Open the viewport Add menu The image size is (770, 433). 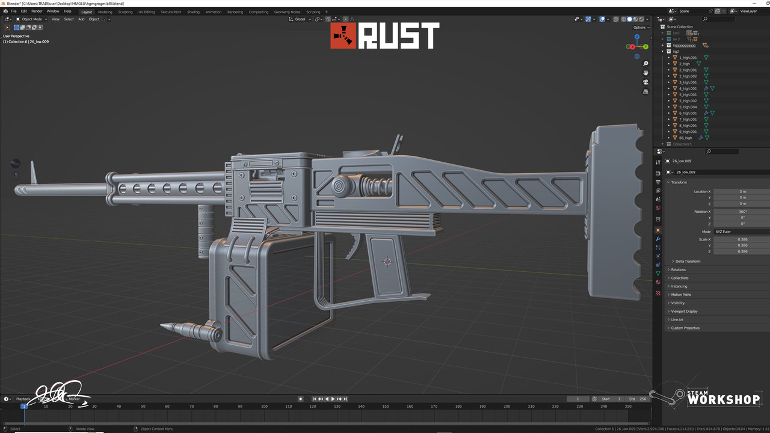pyautogui.click(x=81, y=19)
